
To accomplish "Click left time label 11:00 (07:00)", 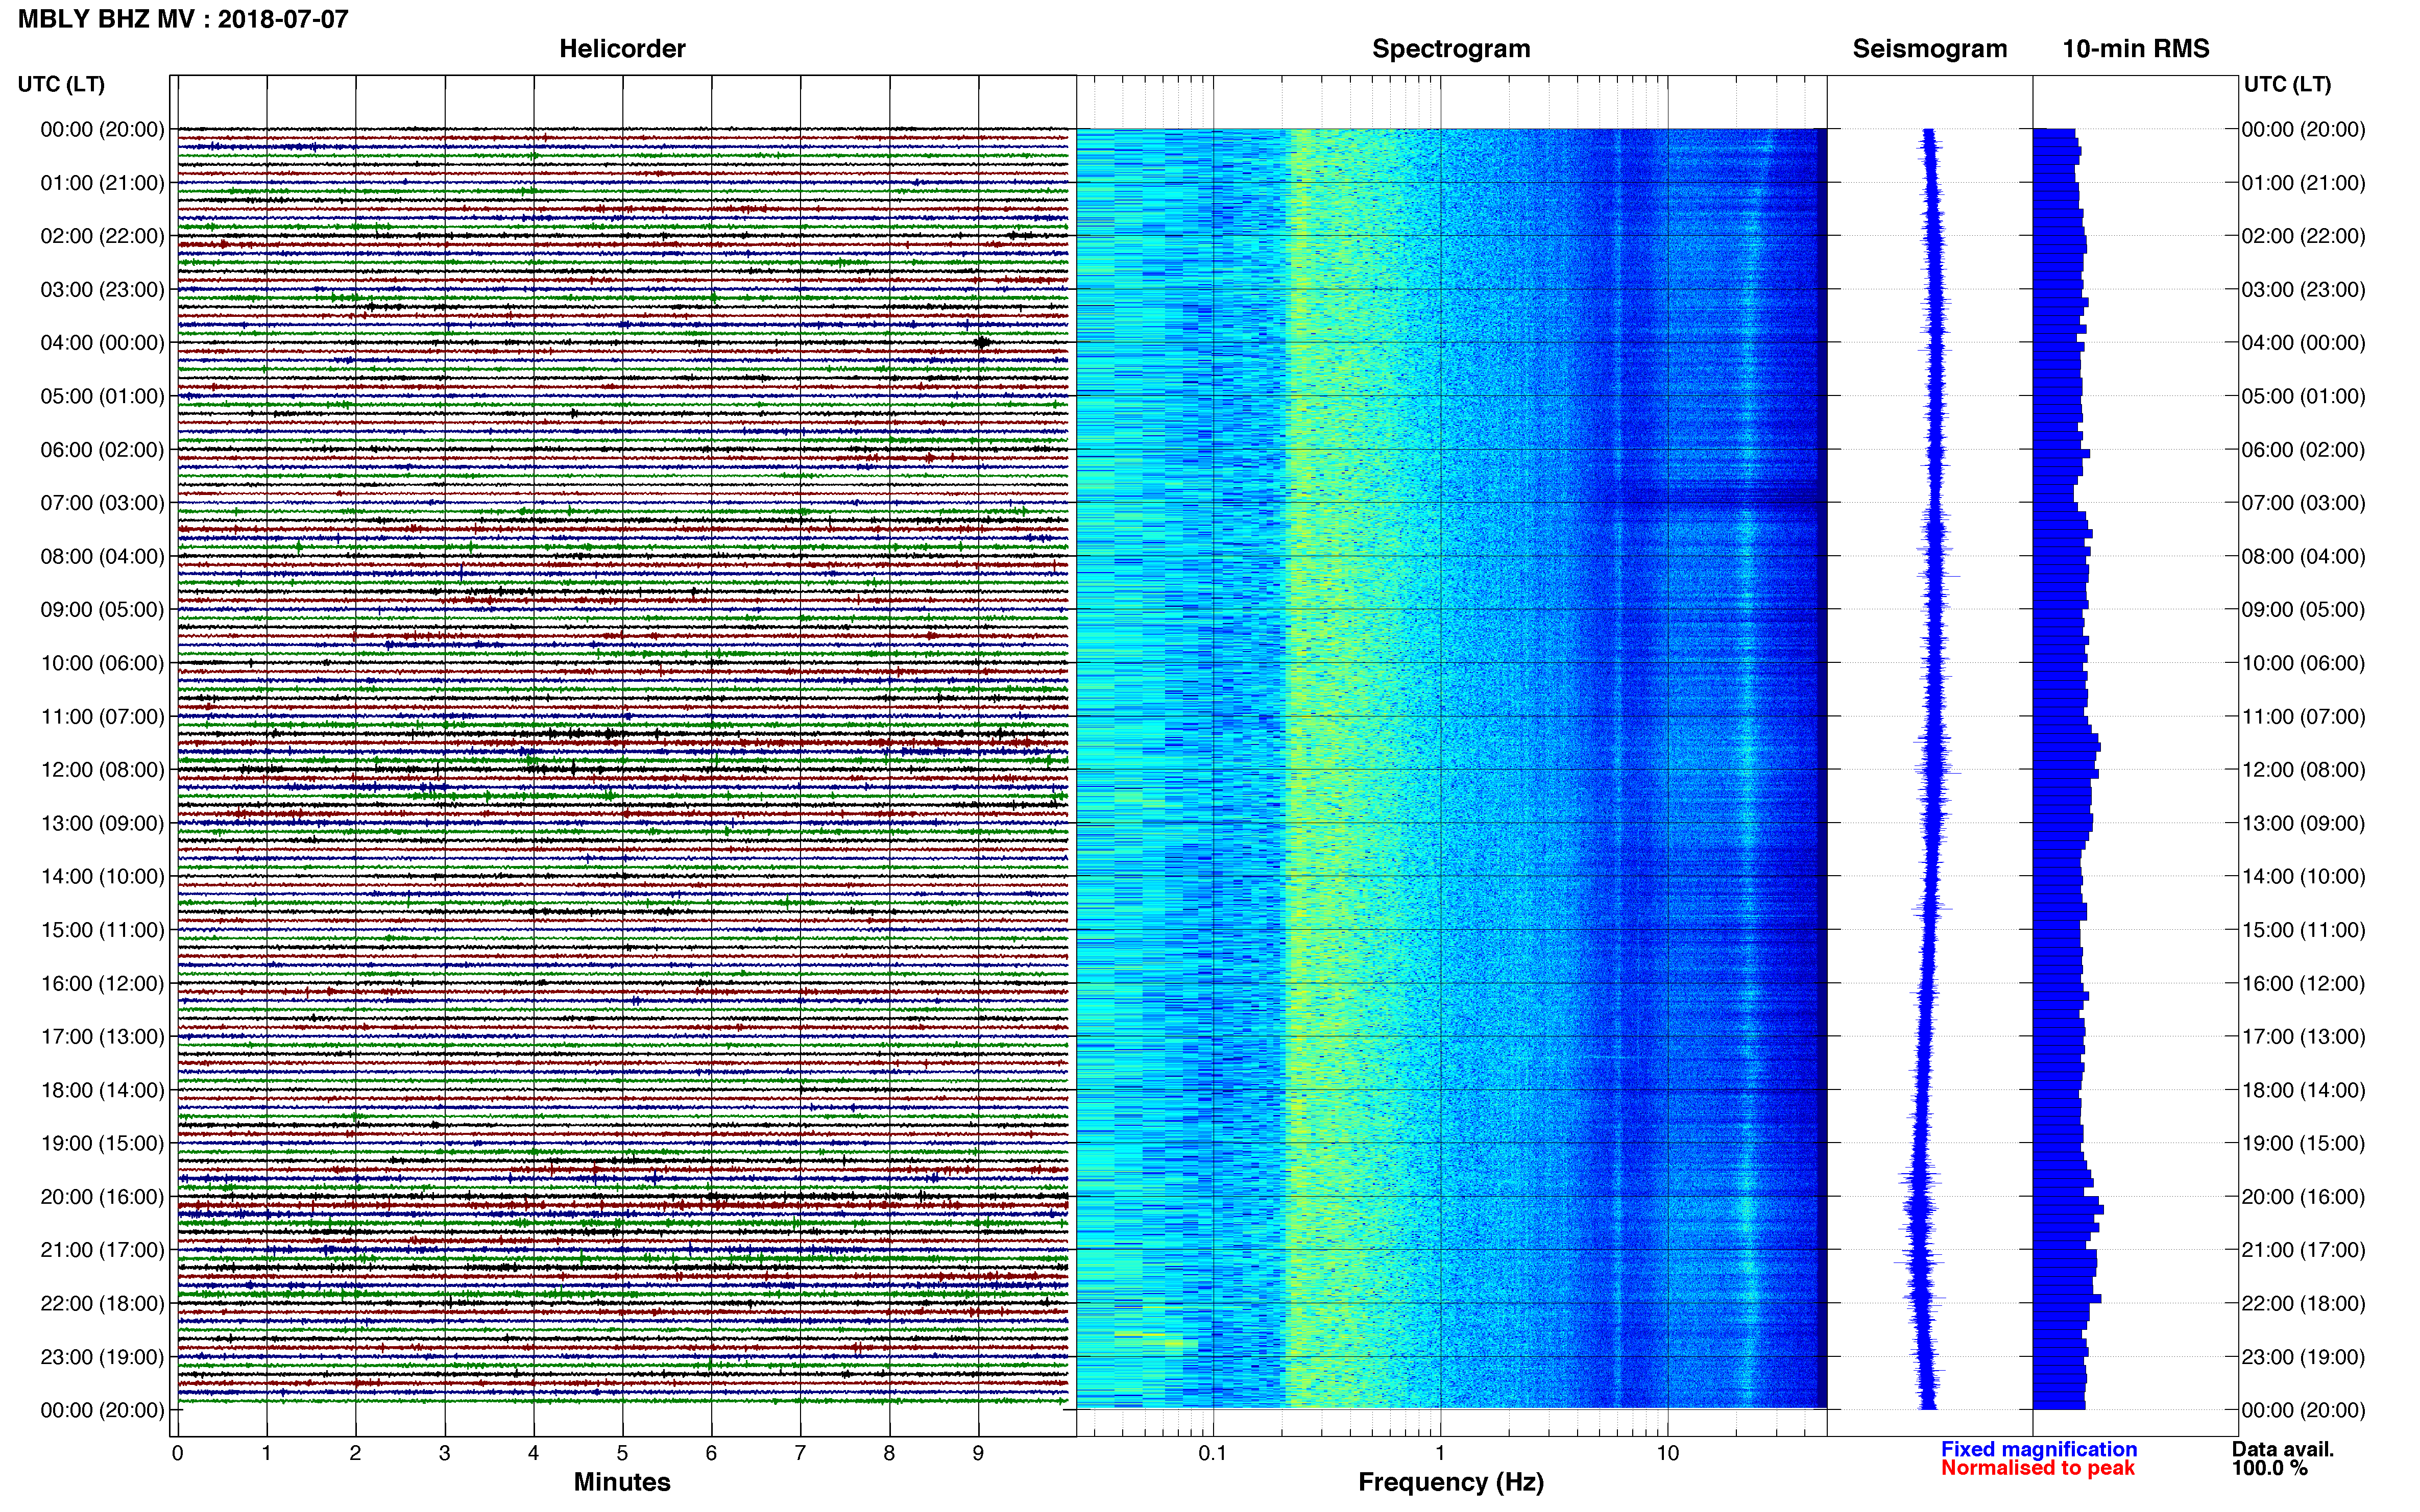I will 102,717.
